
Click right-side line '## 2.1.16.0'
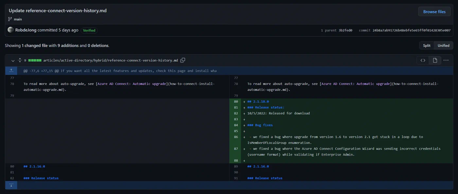[258, 166]
